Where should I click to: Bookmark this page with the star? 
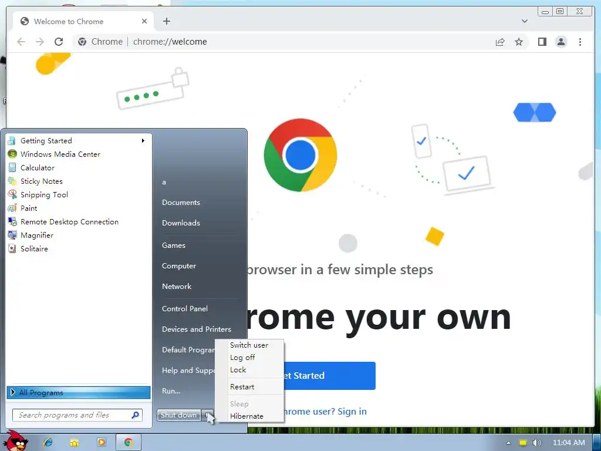click(519, 42)
